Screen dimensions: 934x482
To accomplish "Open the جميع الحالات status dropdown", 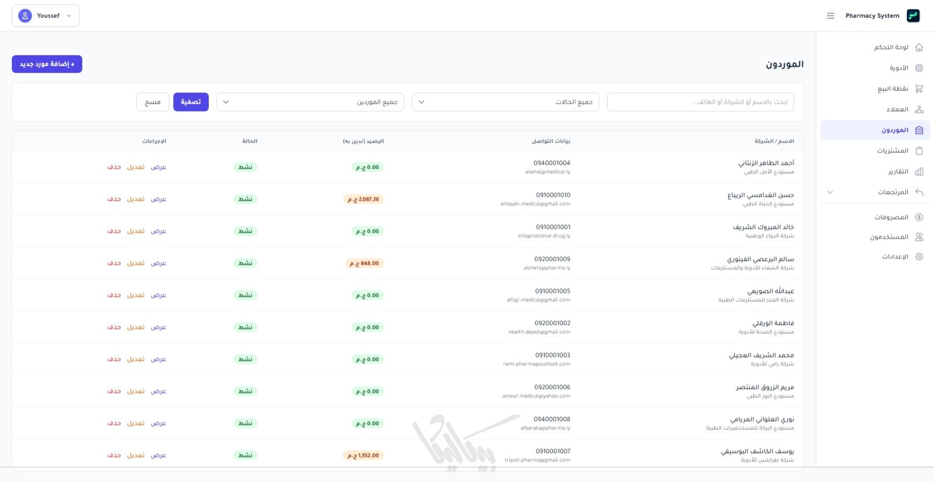I will (505, 102).
